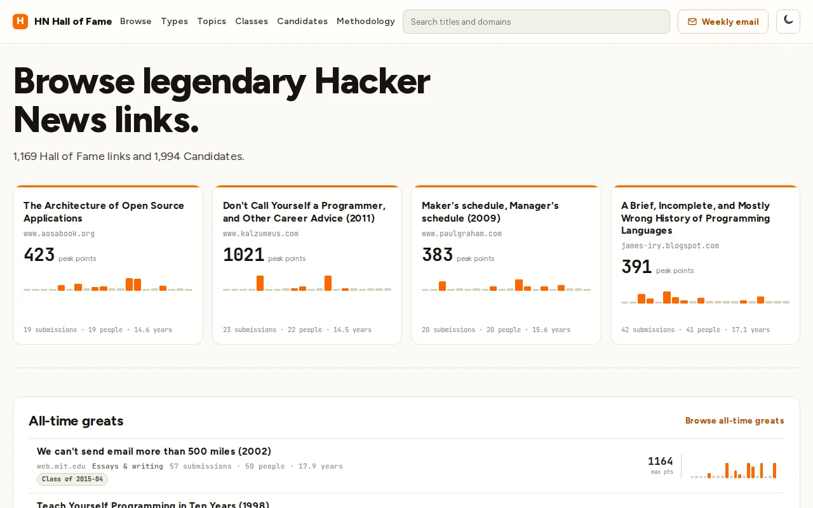Click the Class of 2015-04 badge

click(72, 479)
